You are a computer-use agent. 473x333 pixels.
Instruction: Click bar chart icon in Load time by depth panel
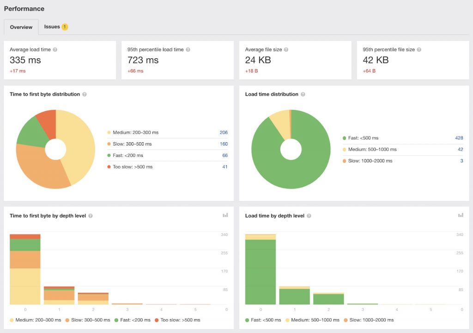coord(461,215)
